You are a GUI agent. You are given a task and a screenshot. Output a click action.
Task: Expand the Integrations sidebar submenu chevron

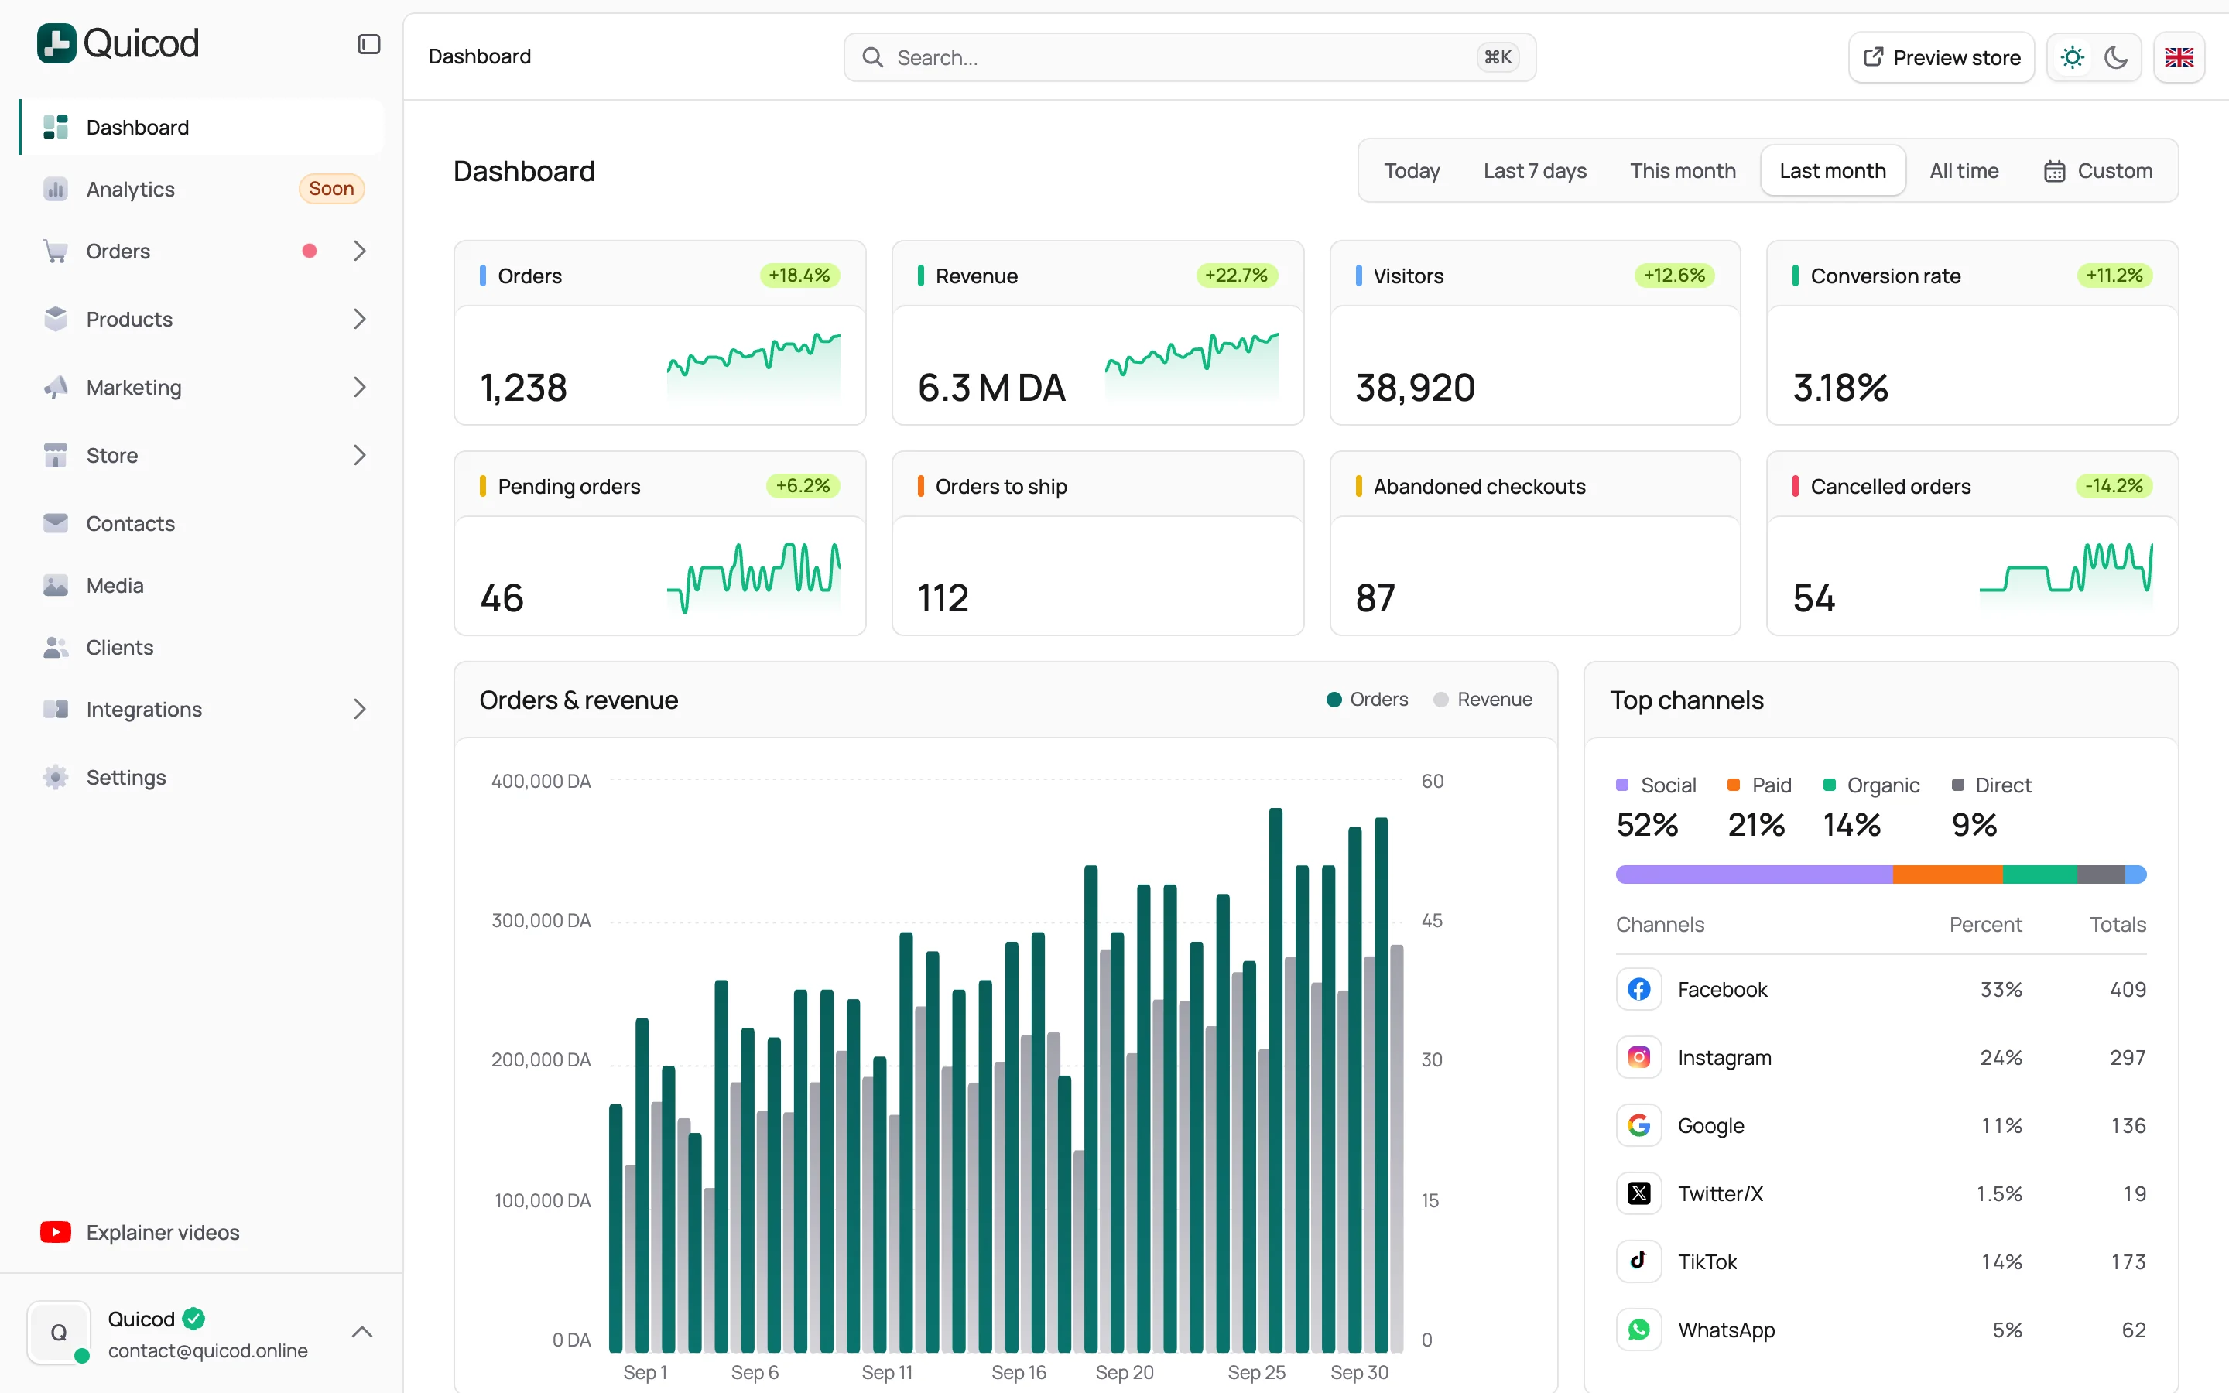tap(359, 708)
